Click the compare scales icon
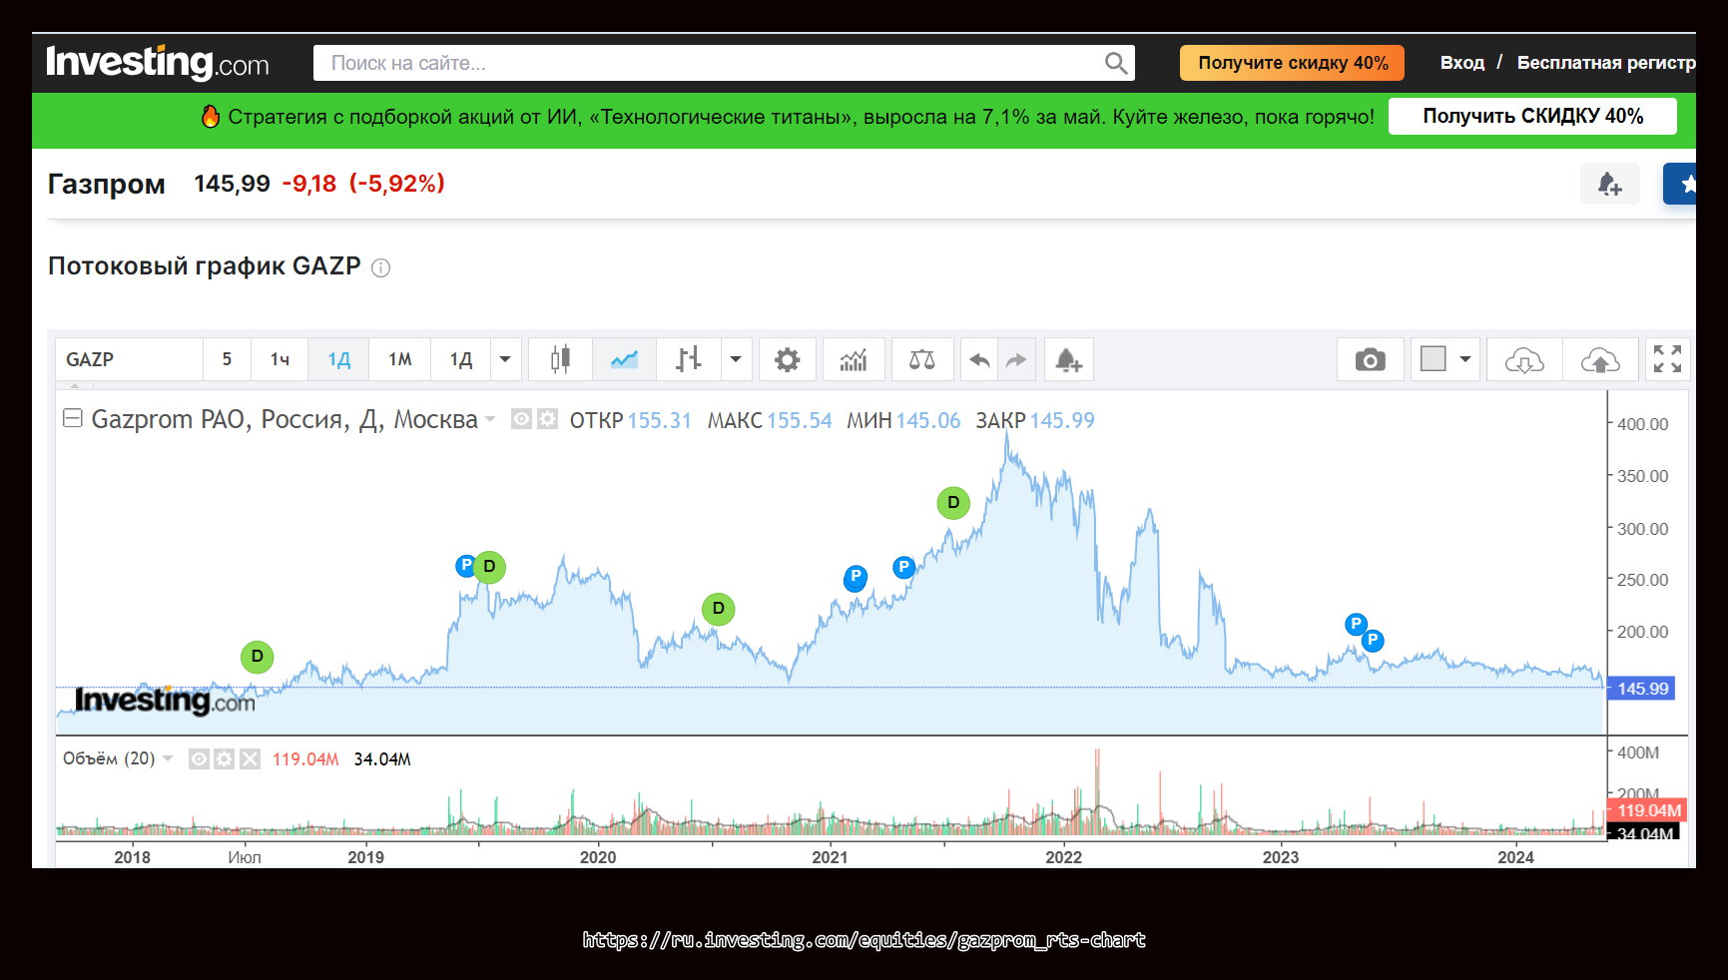Screen dimensions: 1728x980 coord(921,359)
